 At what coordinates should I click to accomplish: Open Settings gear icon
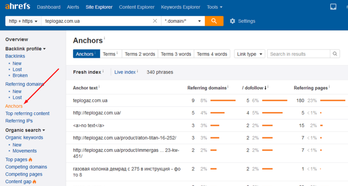tap(233, 21)
